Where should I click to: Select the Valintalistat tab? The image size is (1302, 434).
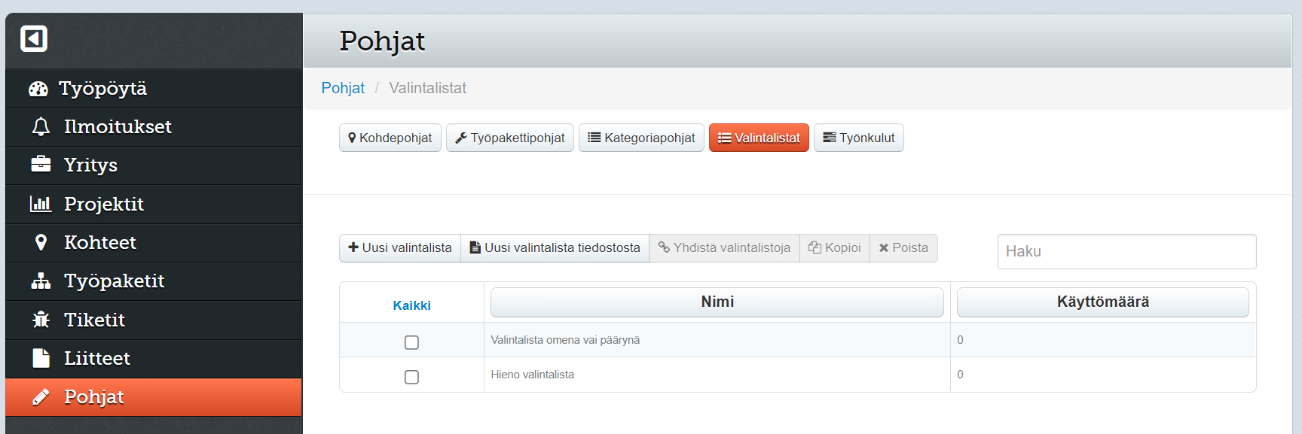[759, 138]
